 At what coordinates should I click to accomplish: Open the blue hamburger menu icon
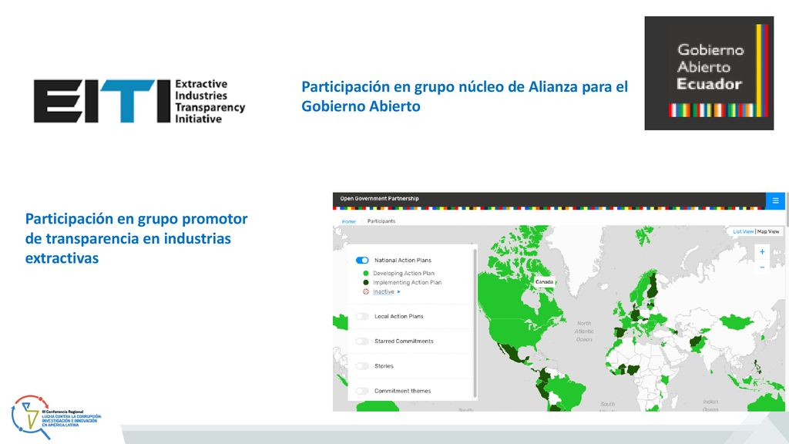[x=775, y=200]
